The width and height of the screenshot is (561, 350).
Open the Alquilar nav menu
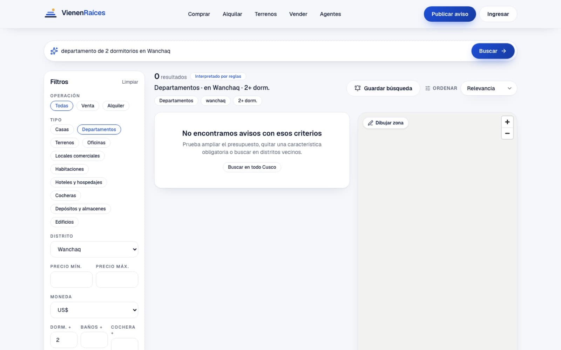pyautogui.click(x=232, y=14)
